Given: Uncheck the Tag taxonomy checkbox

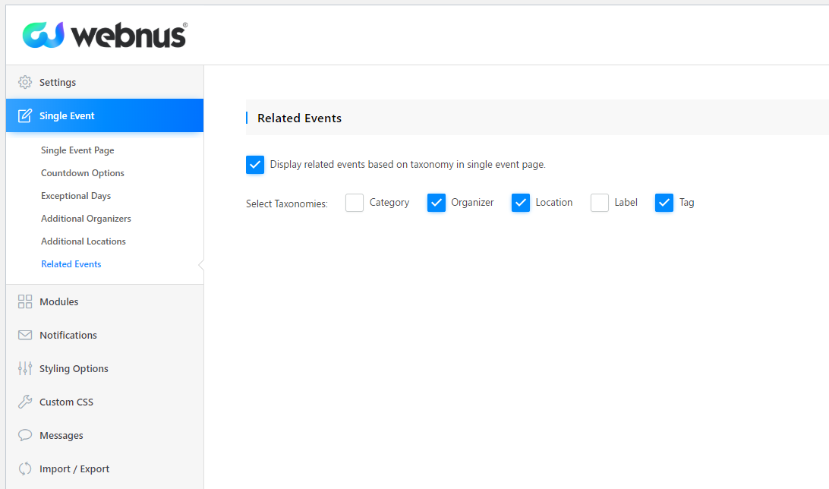Looking at the screenshot, I should [664, 203].
